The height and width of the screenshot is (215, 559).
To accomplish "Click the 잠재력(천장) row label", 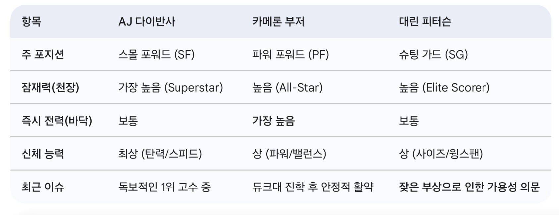I will click(x=50, y=87).
